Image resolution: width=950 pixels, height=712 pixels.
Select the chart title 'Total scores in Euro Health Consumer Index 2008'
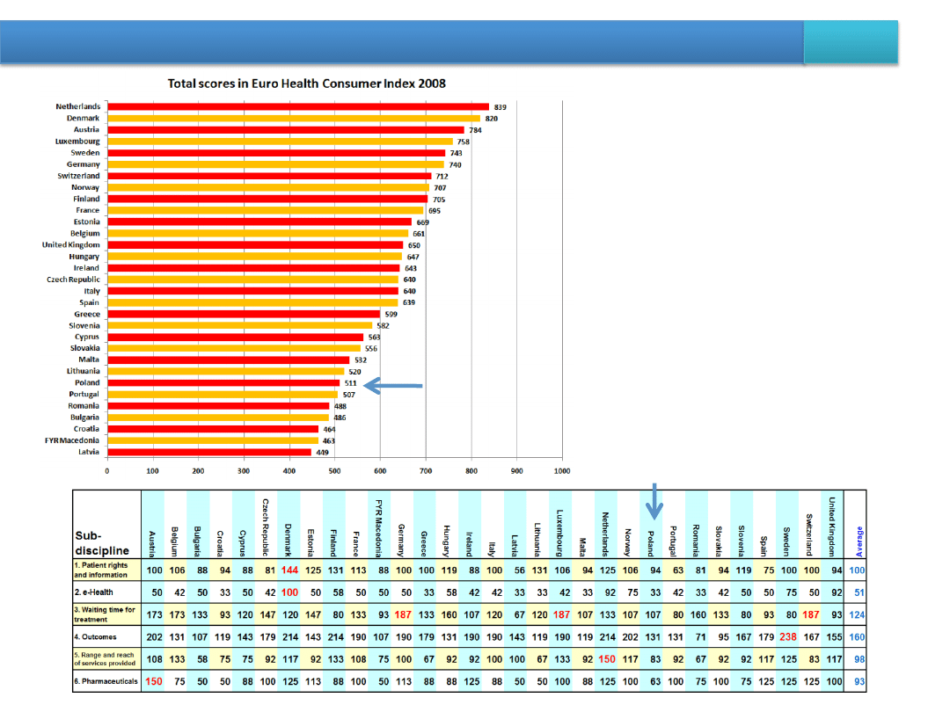click(x=307, y=84)
